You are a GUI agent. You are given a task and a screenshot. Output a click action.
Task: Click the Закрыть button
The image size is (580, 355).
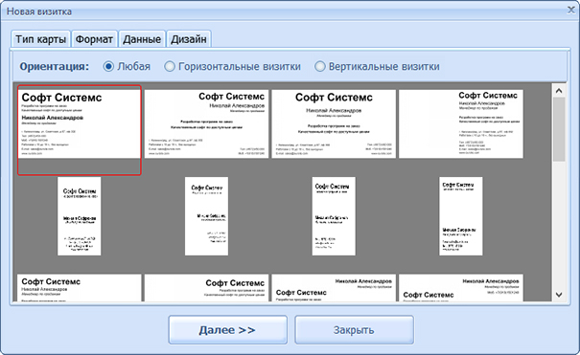click(354, 329)
